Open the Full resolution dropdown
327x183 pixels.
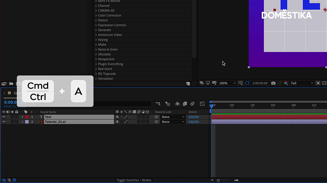[302, 83]
